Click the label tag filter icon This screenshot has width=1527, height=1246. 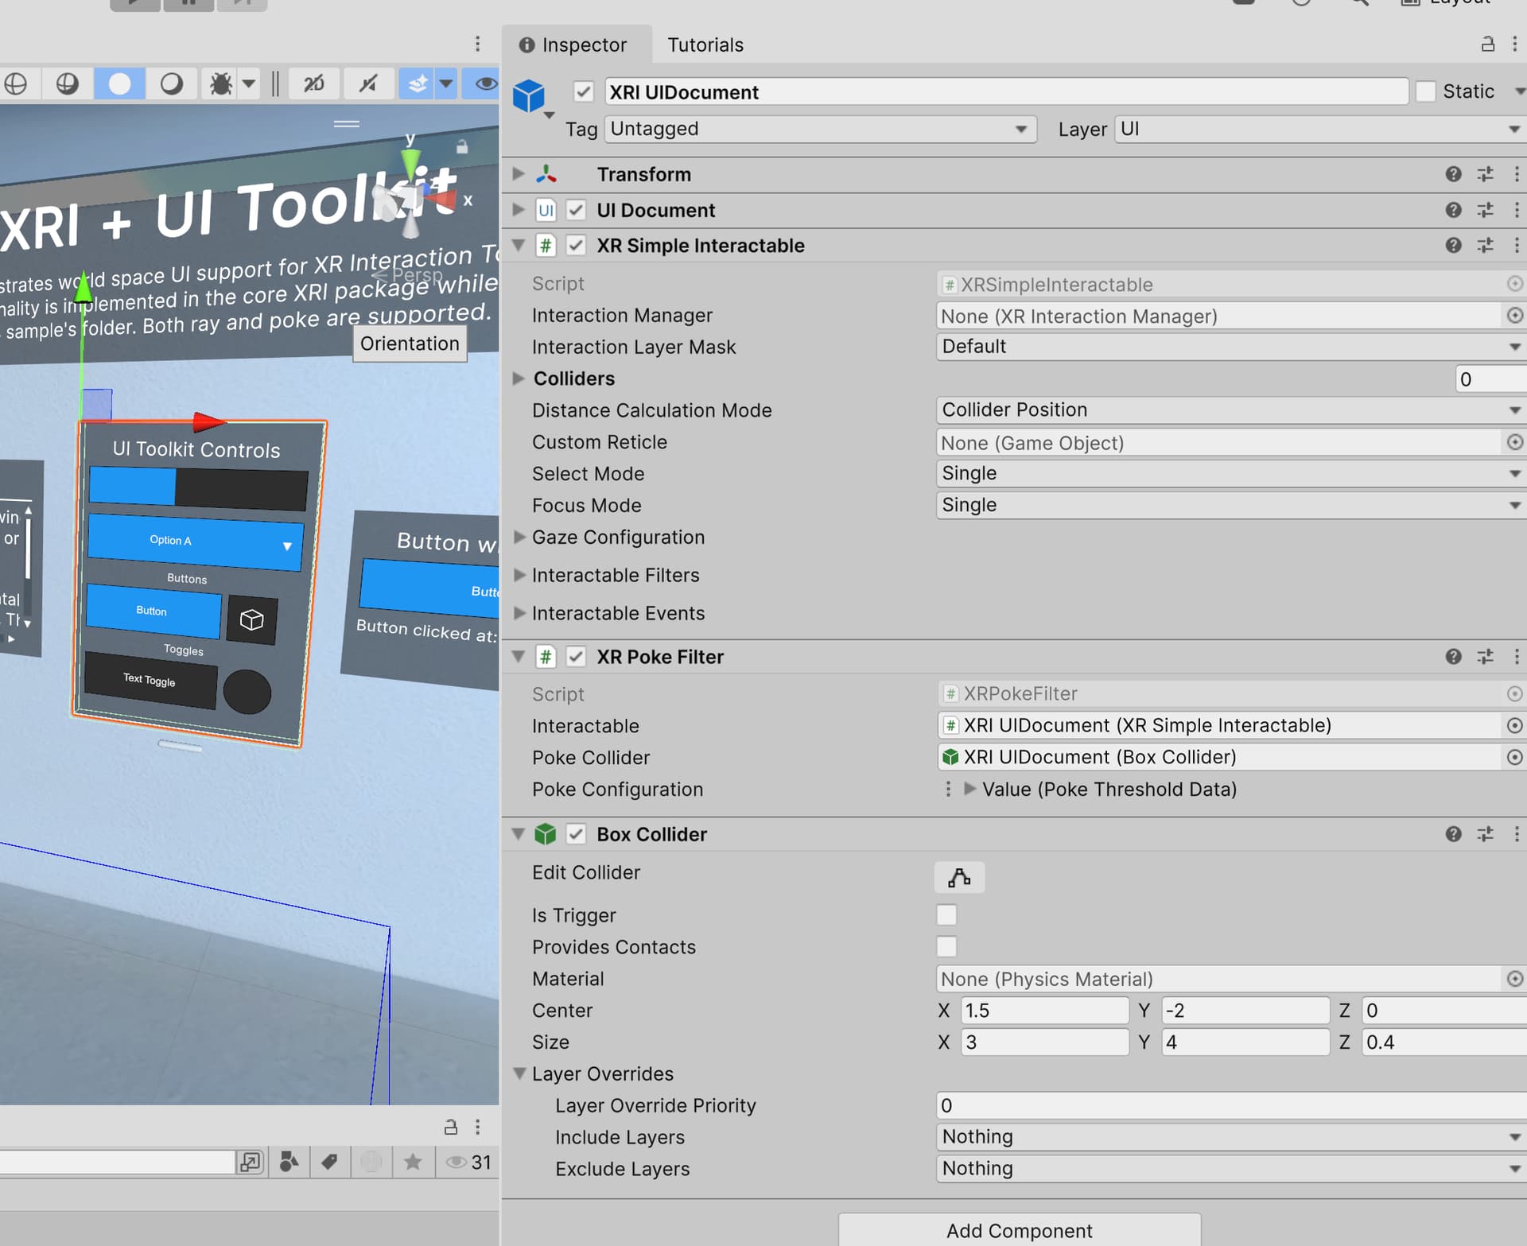click(x=328, y=1162)
